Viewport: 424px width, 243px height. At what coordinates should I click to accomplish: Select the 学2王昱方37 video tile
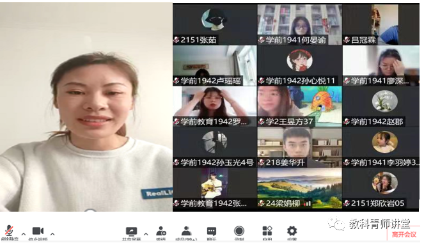click(x=299, y=107)
